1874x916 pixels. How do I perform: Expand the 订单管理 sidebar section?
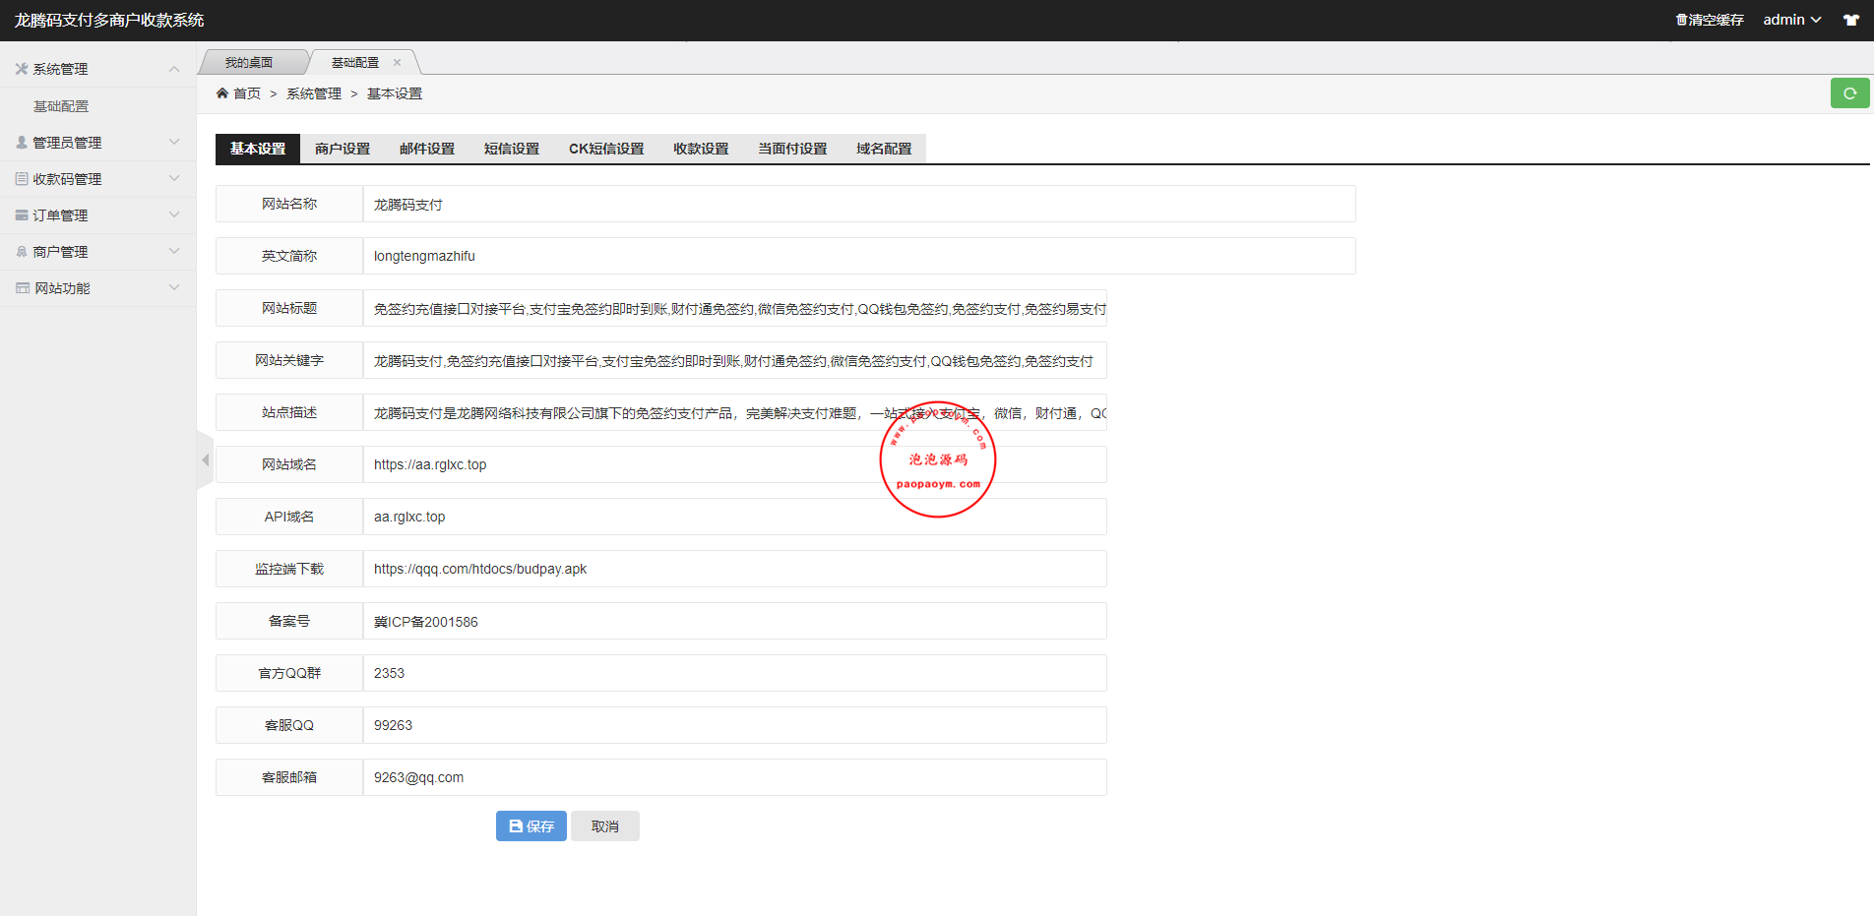pyautogui.click(x=97, y=215)
